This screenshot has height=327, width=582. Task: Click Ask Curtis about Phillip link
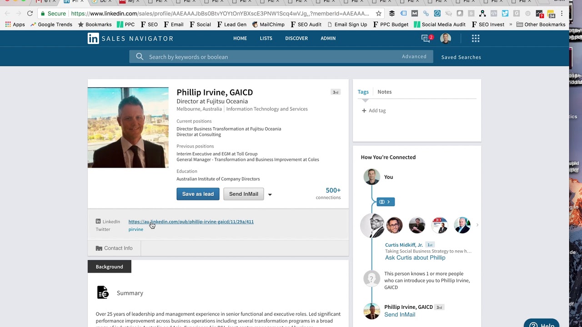pyautogui.click(x=415, y=258)
